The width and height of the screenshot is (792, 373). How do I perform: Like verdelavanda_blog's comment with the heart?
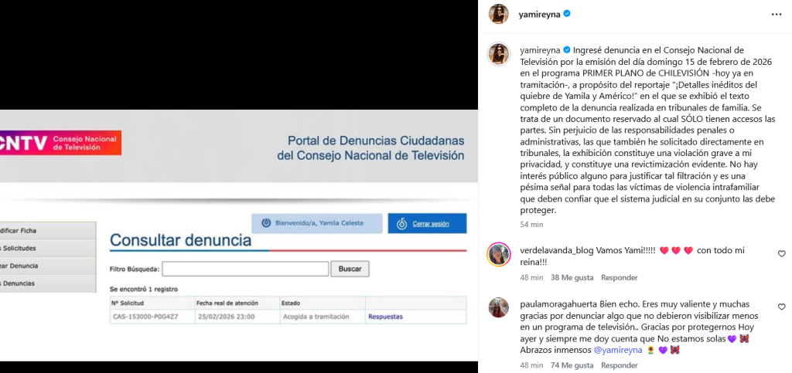(781, 254)
